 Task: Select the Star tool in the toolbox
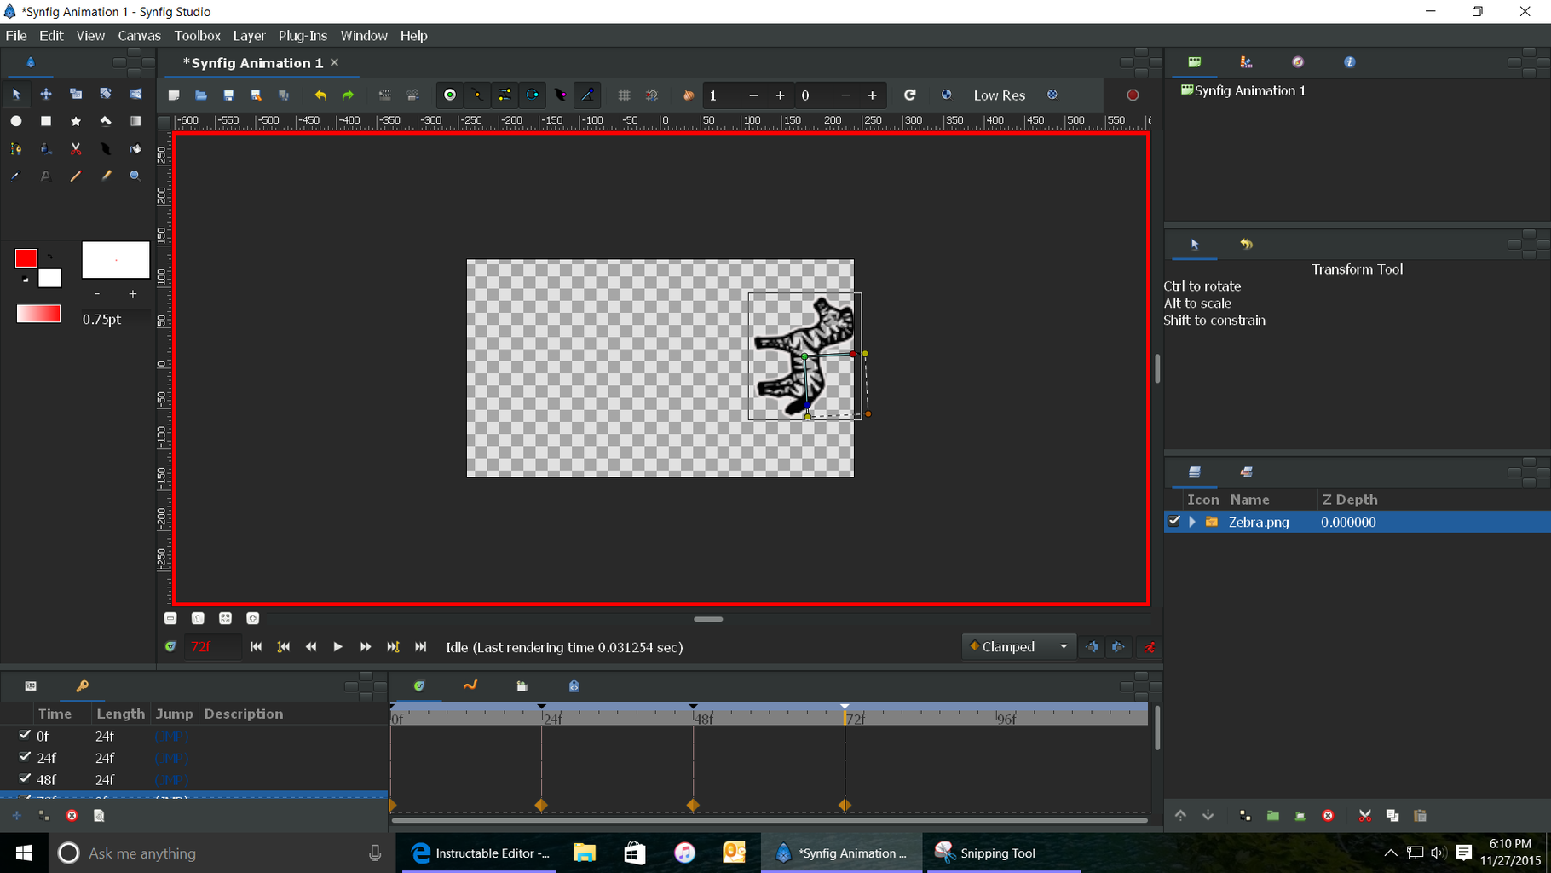coord(76,121)
